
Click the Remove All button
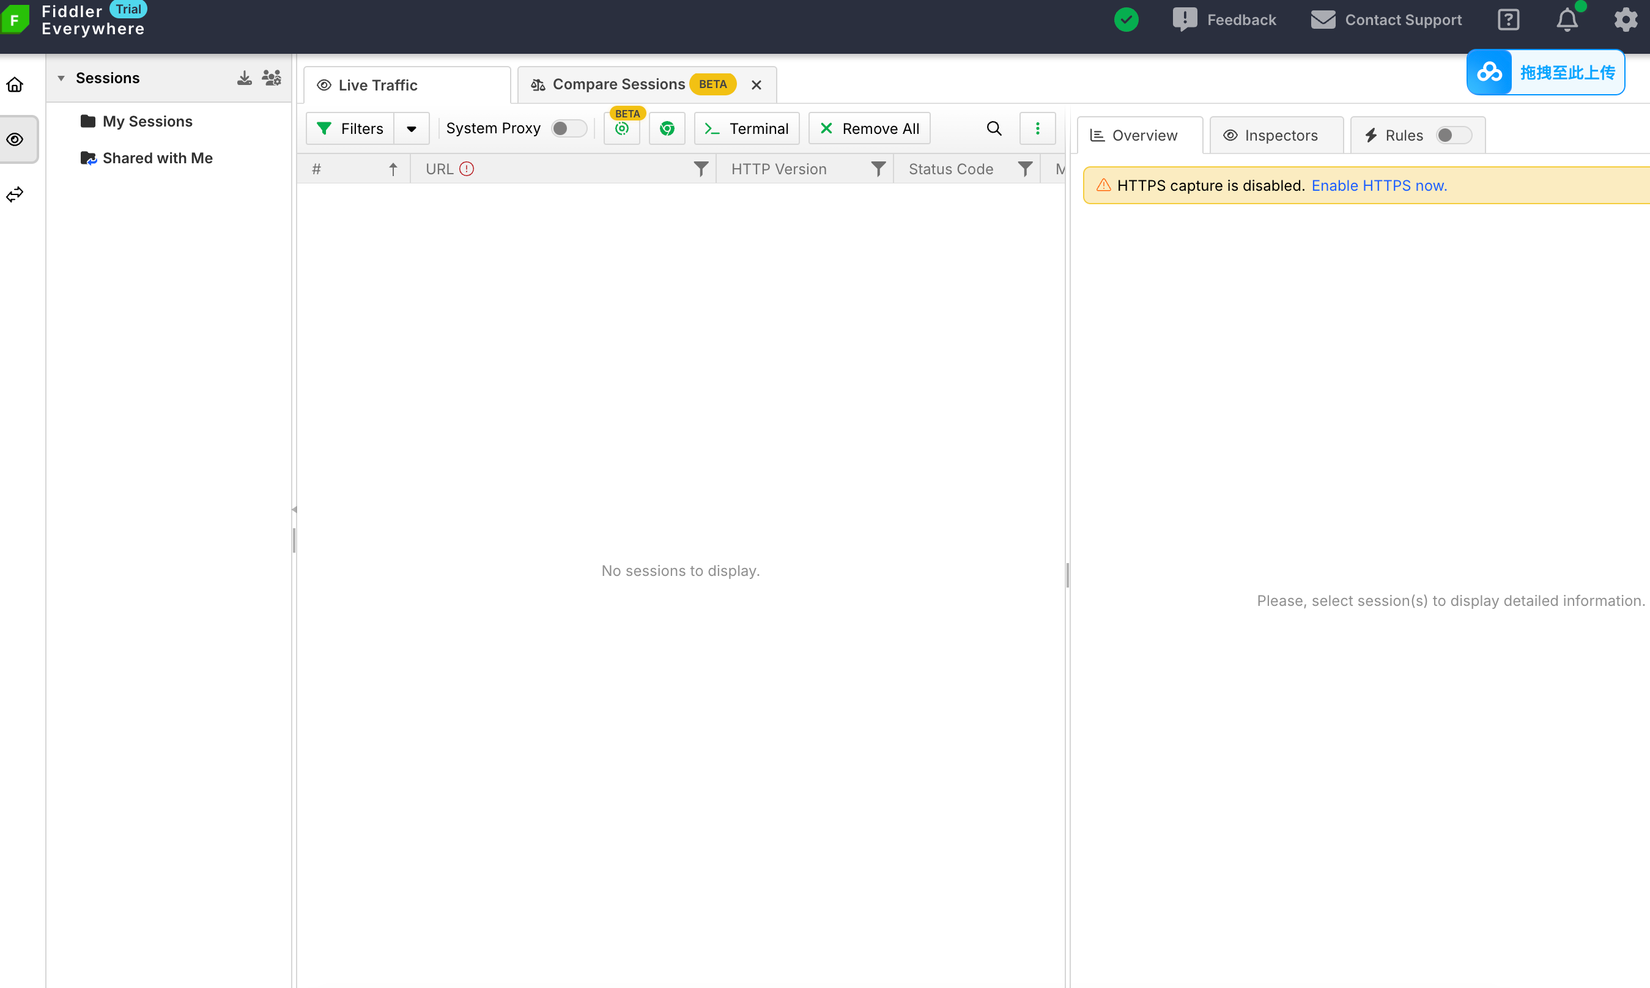pyautogui.click(x=870, y=128)
